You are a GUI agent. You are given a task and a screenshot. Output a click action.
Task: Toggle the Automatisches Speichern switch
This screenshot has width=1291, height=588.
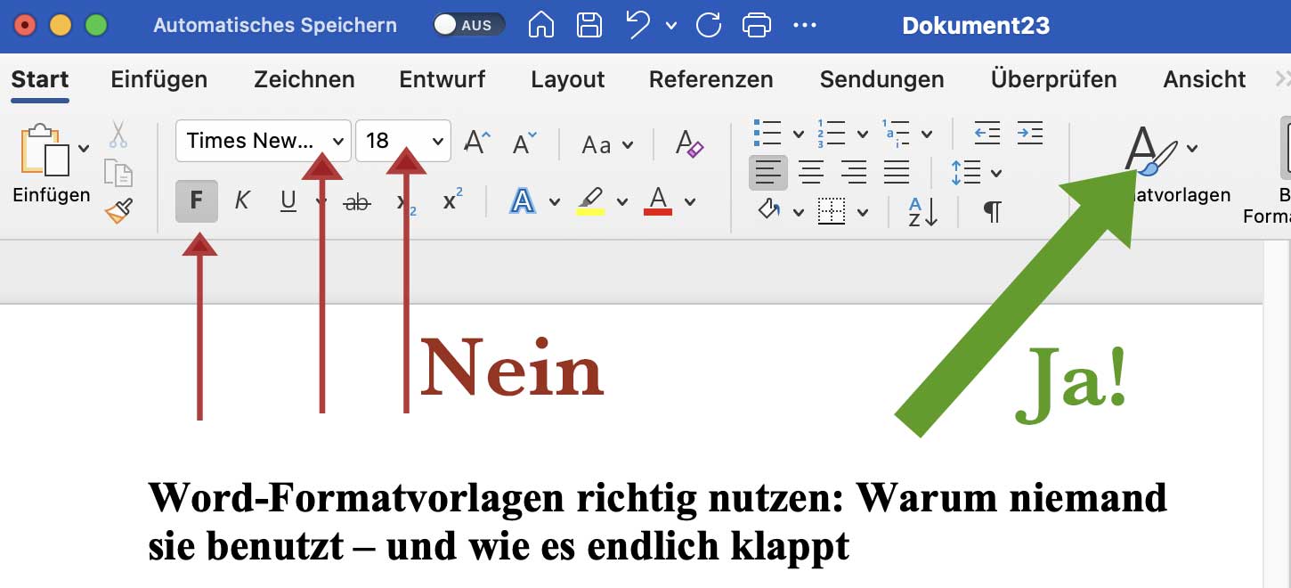pos(468,25)
